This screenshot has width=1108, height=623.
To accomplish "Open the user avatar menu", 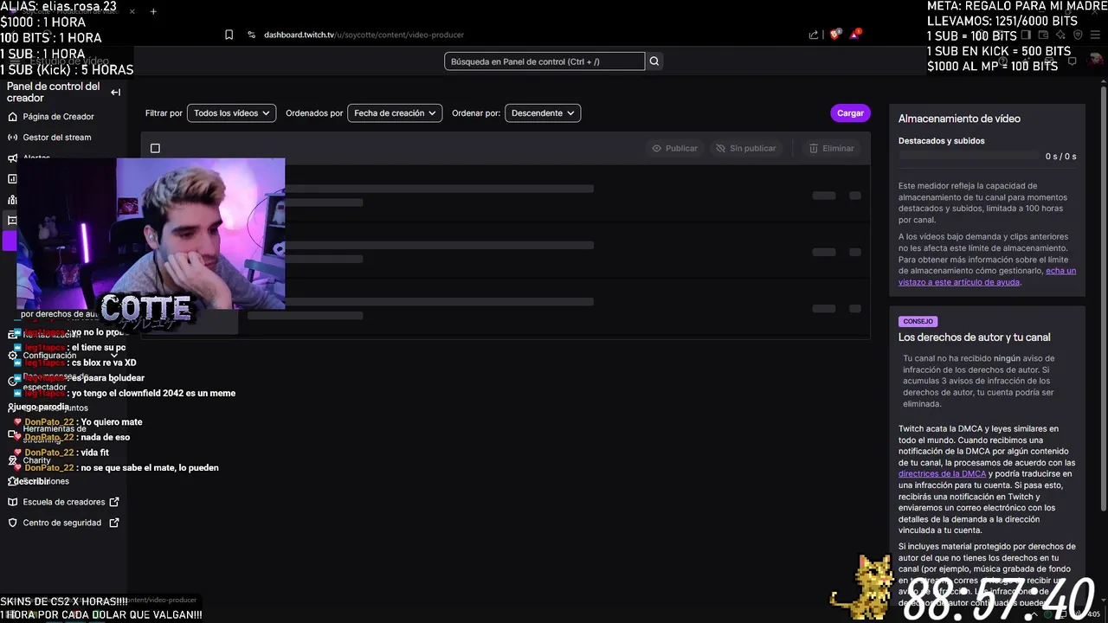I will click(1096, 61).
